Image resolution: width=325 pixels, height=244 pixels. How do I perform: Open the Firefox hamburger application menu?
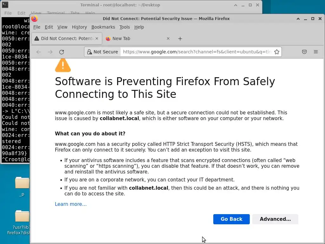coord(315,52)
